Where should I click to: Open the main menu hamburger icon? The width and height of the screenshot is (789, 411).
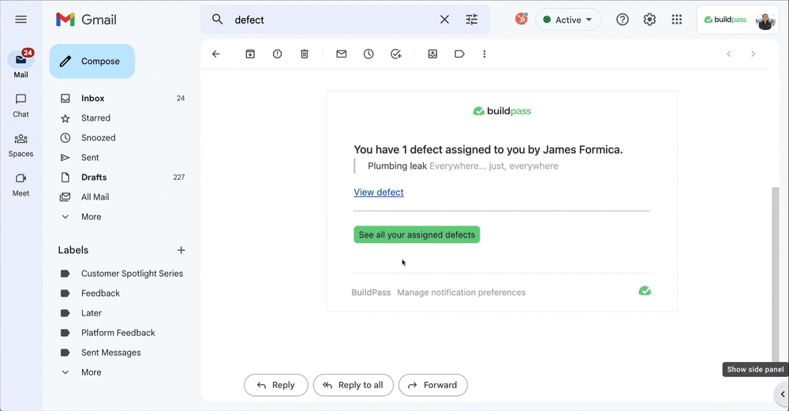21,20
